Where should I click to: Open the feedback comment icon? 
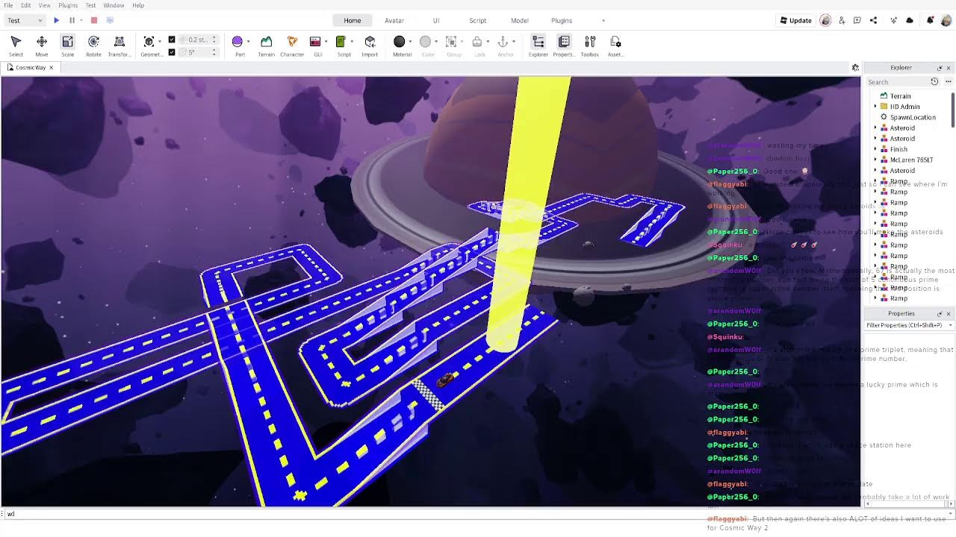point(857,20)
